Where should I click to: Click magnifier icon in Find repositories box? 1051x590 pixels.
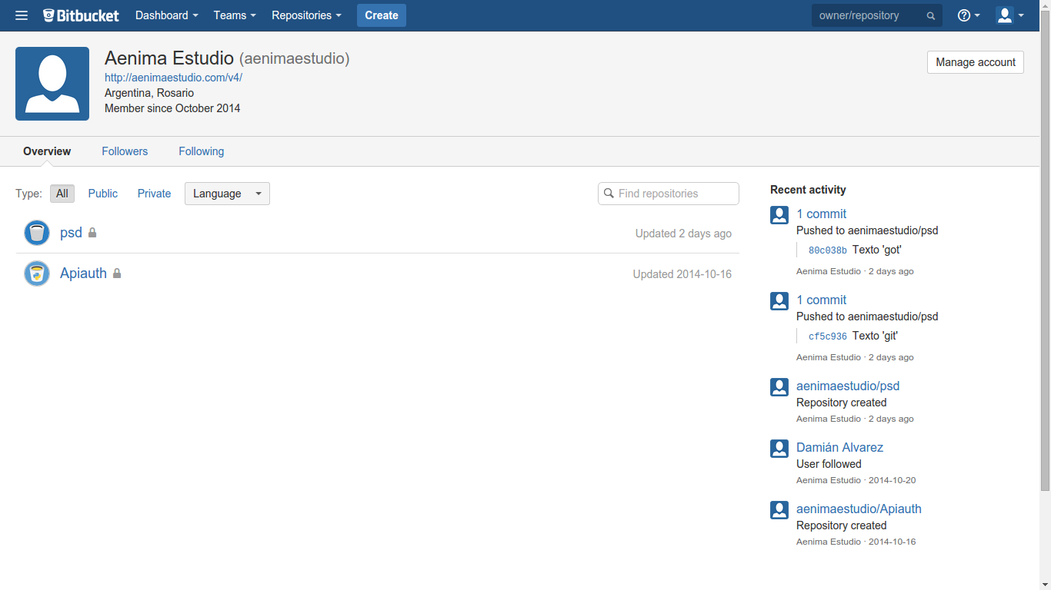click(x=609, y=194)
